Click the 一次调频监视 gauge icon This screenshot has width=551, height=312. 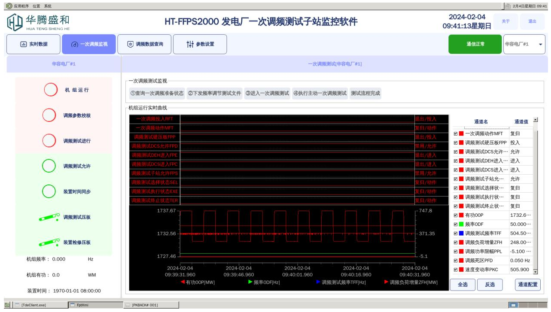coord(74,44)
